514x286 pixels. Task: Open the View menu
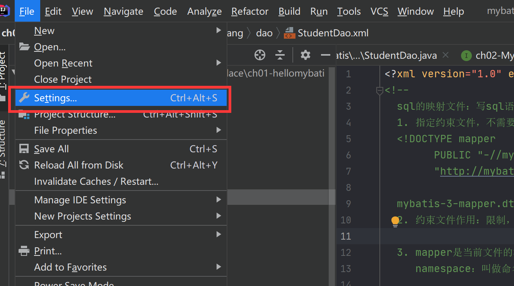click(82, 12)
